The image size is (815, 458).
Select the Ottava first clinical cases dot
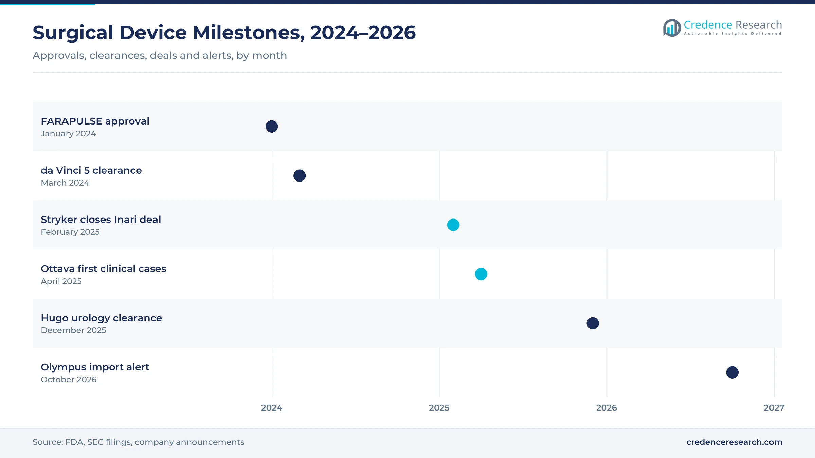(x=481, y=274)
